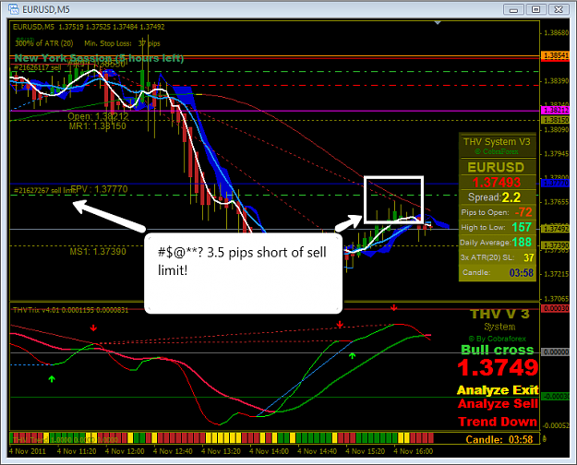Image resolution: width=577 pixels, height=465 pixels.
Task: Select the blue 1.37770 price label
Action: [x=555, y=184]
